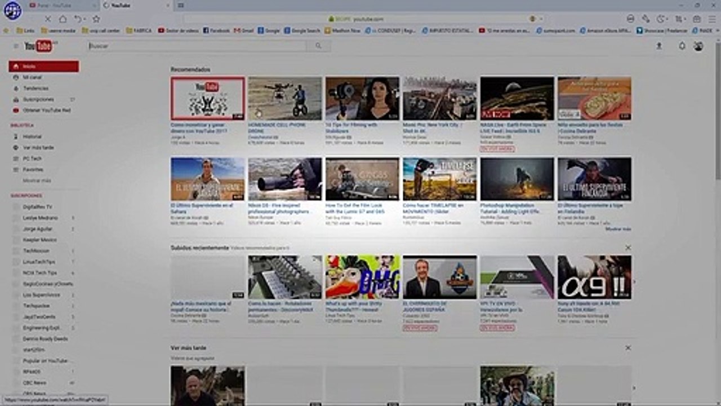The width and height of the screenshot is (721, 406).
Task: Open the Google Search bookmark
Action: click(x=302, y=30)
